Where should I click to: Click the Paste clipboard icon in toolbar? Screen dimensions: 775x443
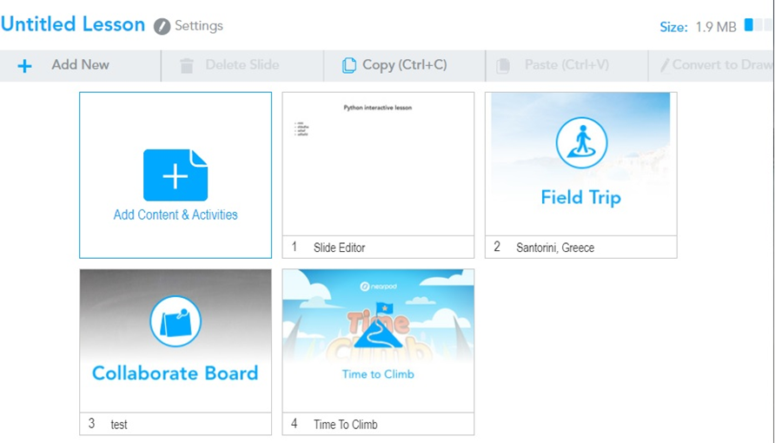click(x=503, y=66)
